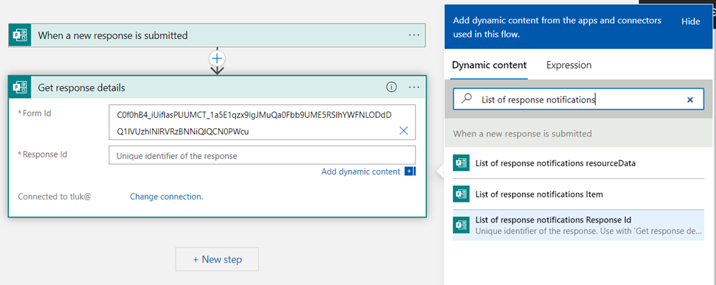Open the info icon on Get response details
The image size is (716, 285).
[391, 87]
